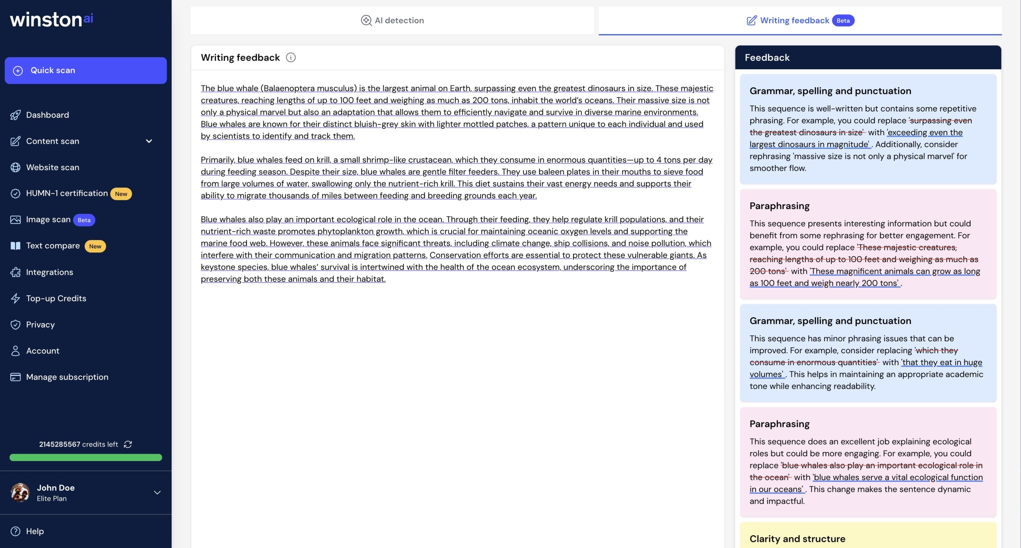
Task: Click the John Doe profile avatar
Action: (x=20, y=493)
